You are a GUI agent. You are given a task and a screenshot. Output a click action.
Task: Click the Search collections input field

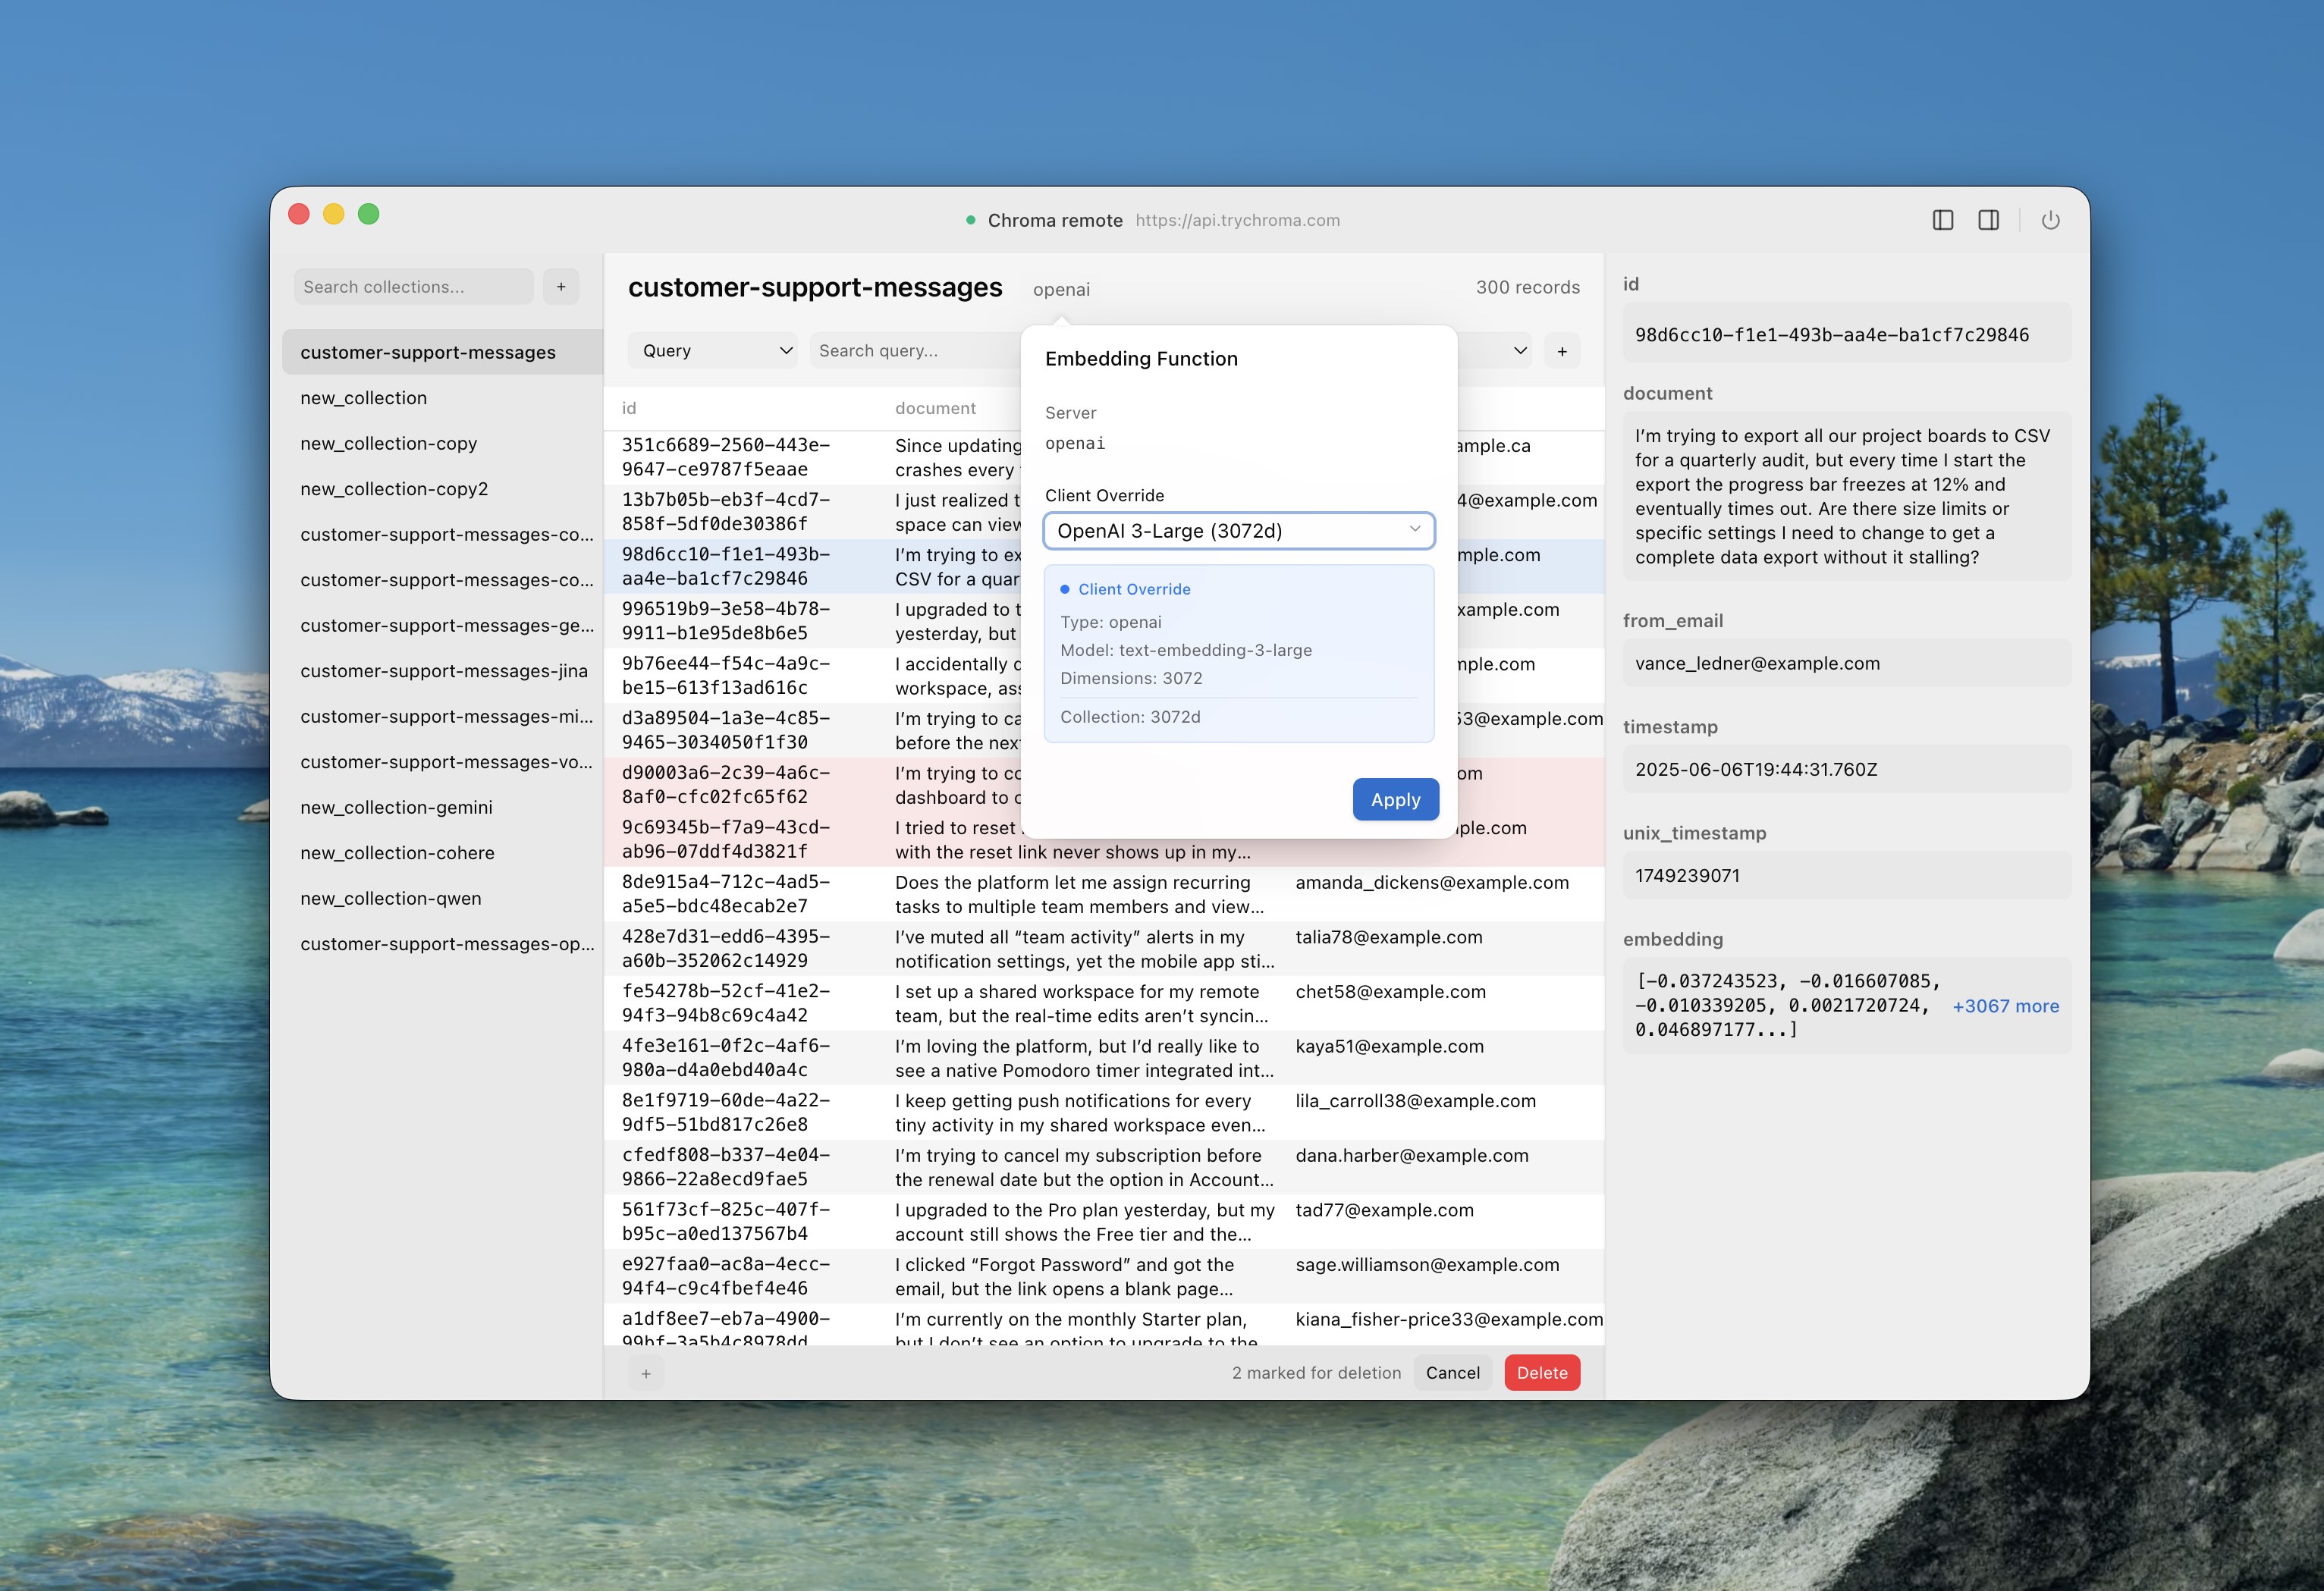(413, 287)
